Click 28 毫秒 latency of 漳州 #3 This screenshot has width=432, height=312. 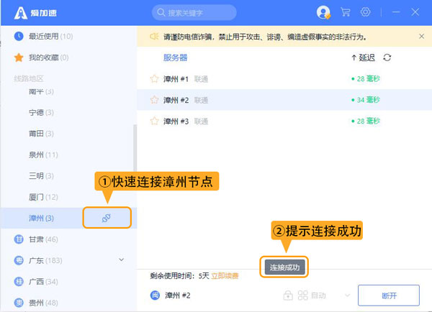pyautogui.click(x=366, y=121)
